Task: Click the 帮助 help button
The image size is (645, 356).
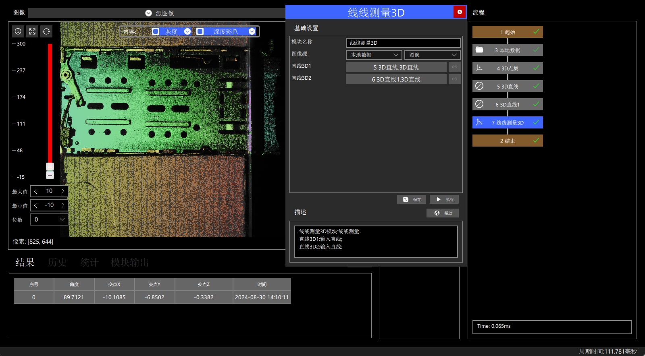Action: [x=443, y=213]
